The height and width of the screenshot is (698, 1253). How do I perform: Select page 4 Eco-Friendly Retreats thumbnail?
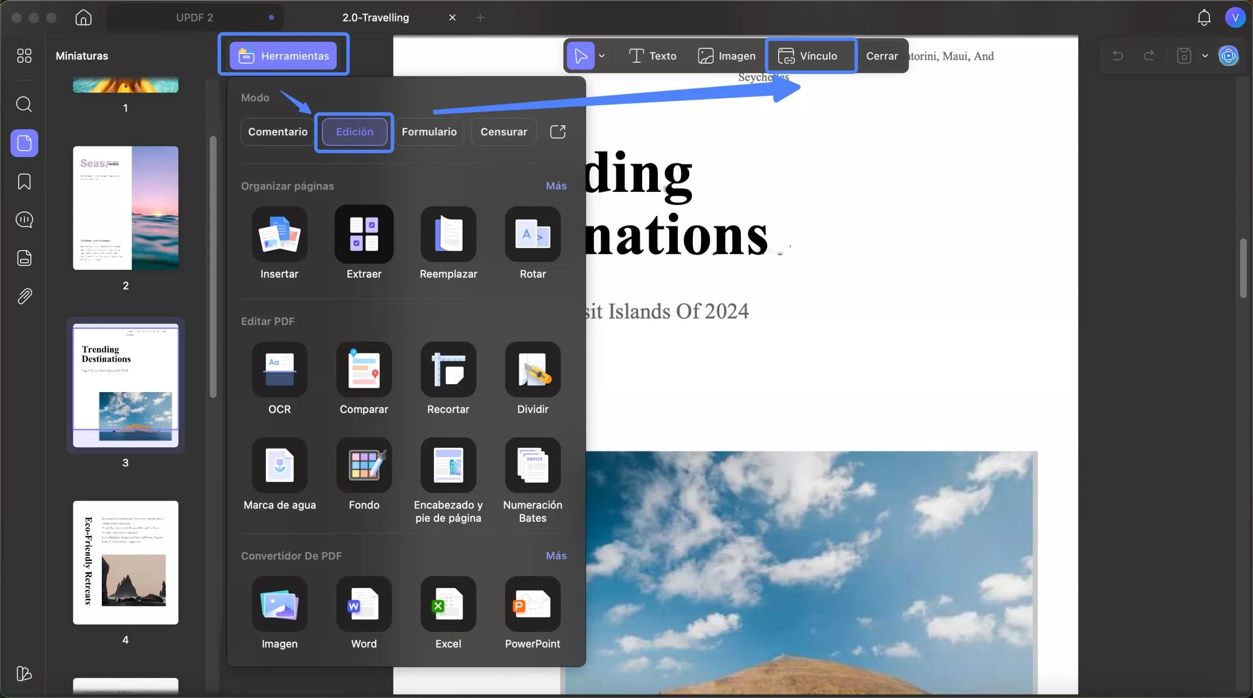[x=126, y=562]
